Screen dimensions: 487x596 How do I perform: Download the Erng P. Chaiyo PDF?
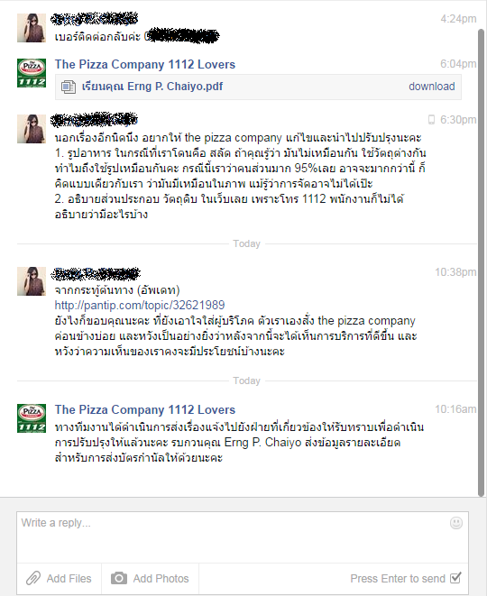pos(431,87)
